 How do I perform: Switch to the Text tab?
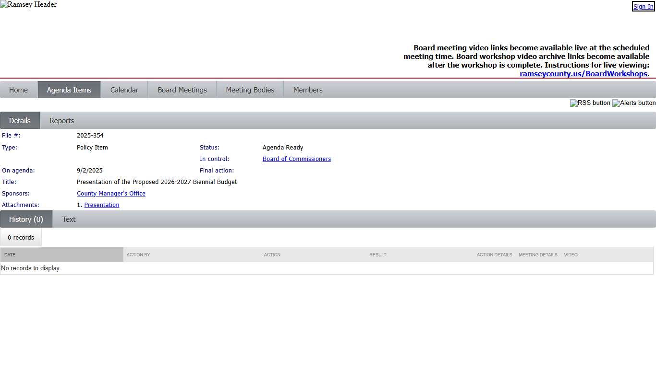pyautogui.click(x=69, y=219)
